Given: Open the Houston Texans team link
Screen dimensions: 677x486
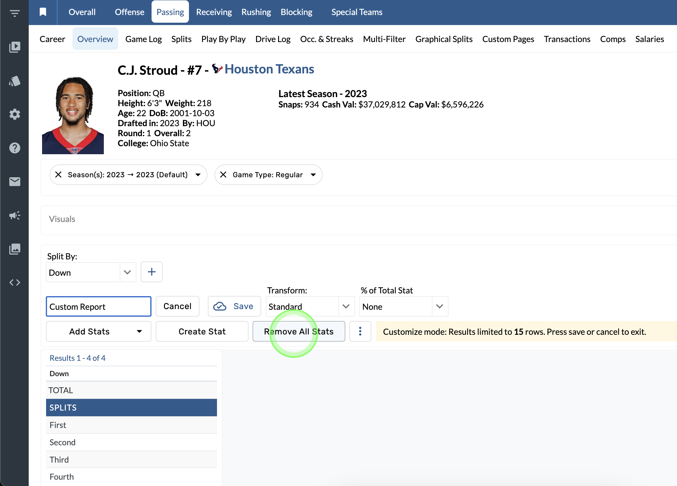Looking at the screenshot, I should pyautogui.click(x=269, y=69).
